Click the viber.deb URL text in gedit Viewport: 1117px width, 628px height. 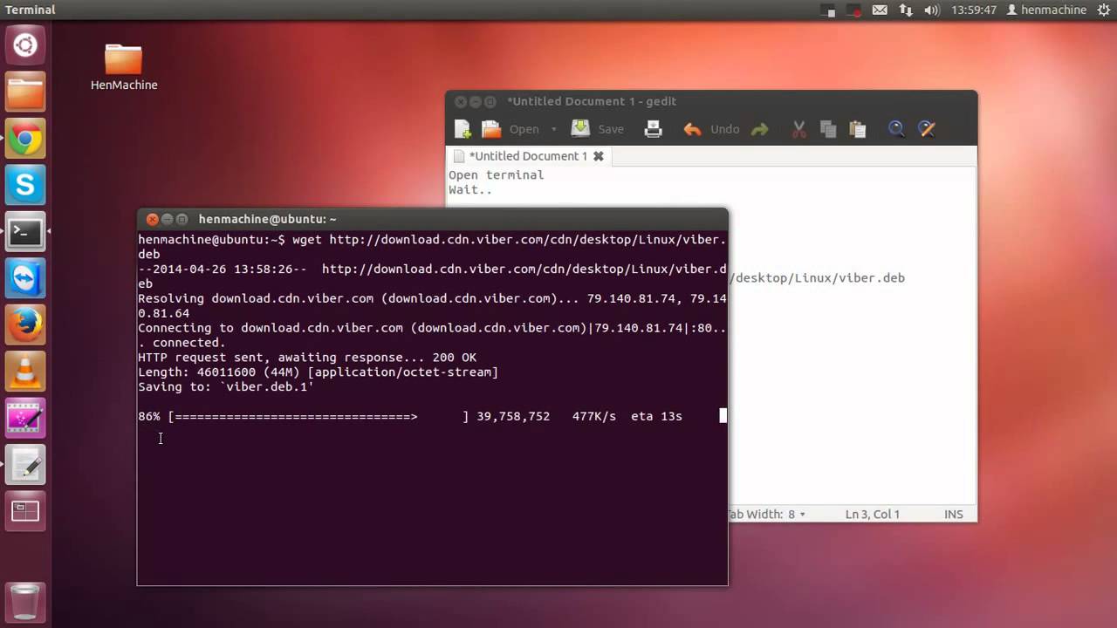pos(818,278)
